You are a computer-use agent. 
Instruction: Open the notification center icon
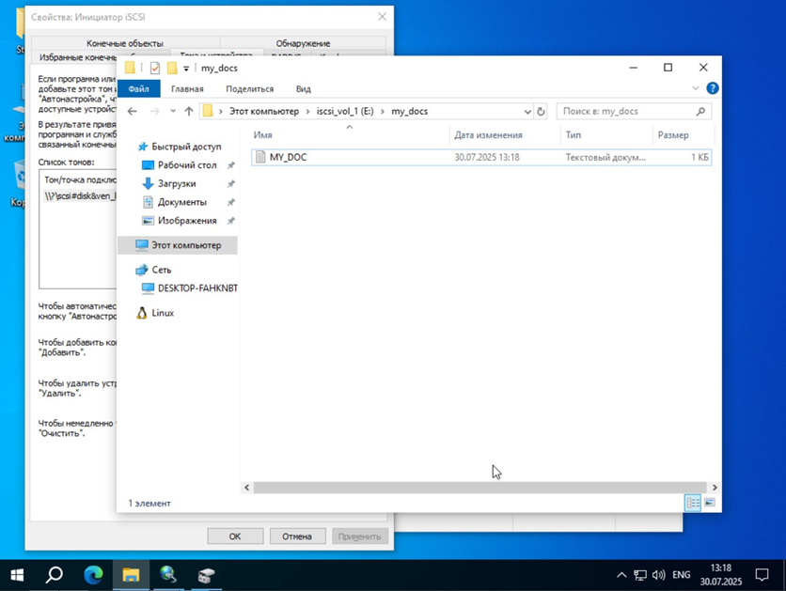point(762,575)
